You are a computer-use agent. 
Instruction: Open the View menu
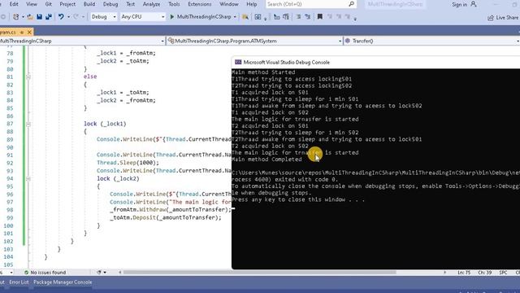point(32,4)
